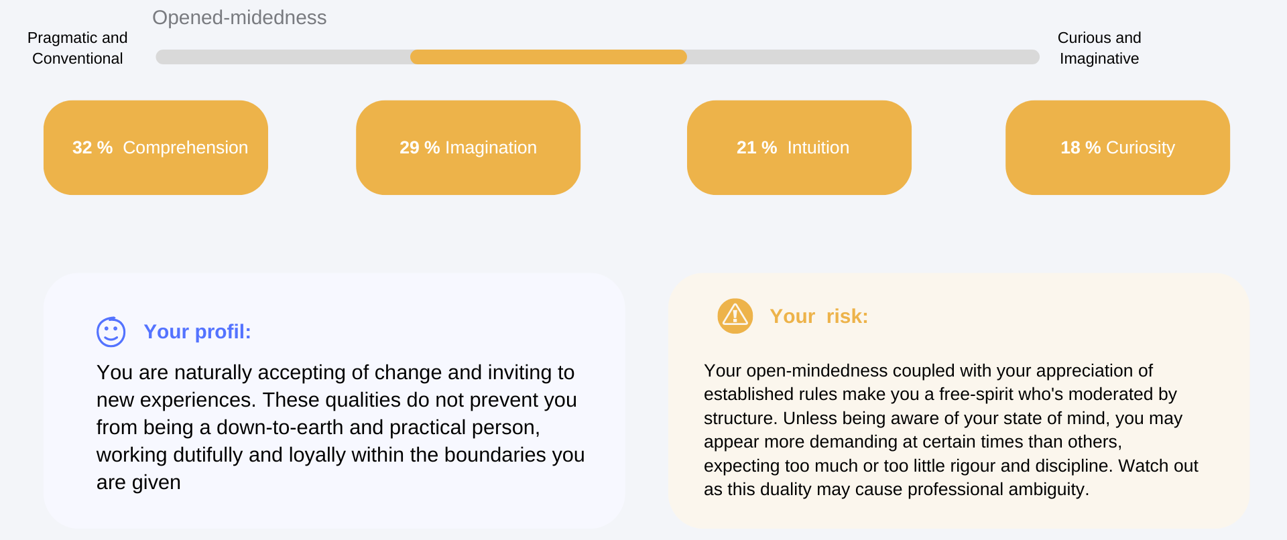Click the smiley face profile icon

(x=111, y=332)
